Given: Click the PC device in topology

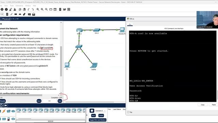Looking at the screenshot, I should point(67,65).
